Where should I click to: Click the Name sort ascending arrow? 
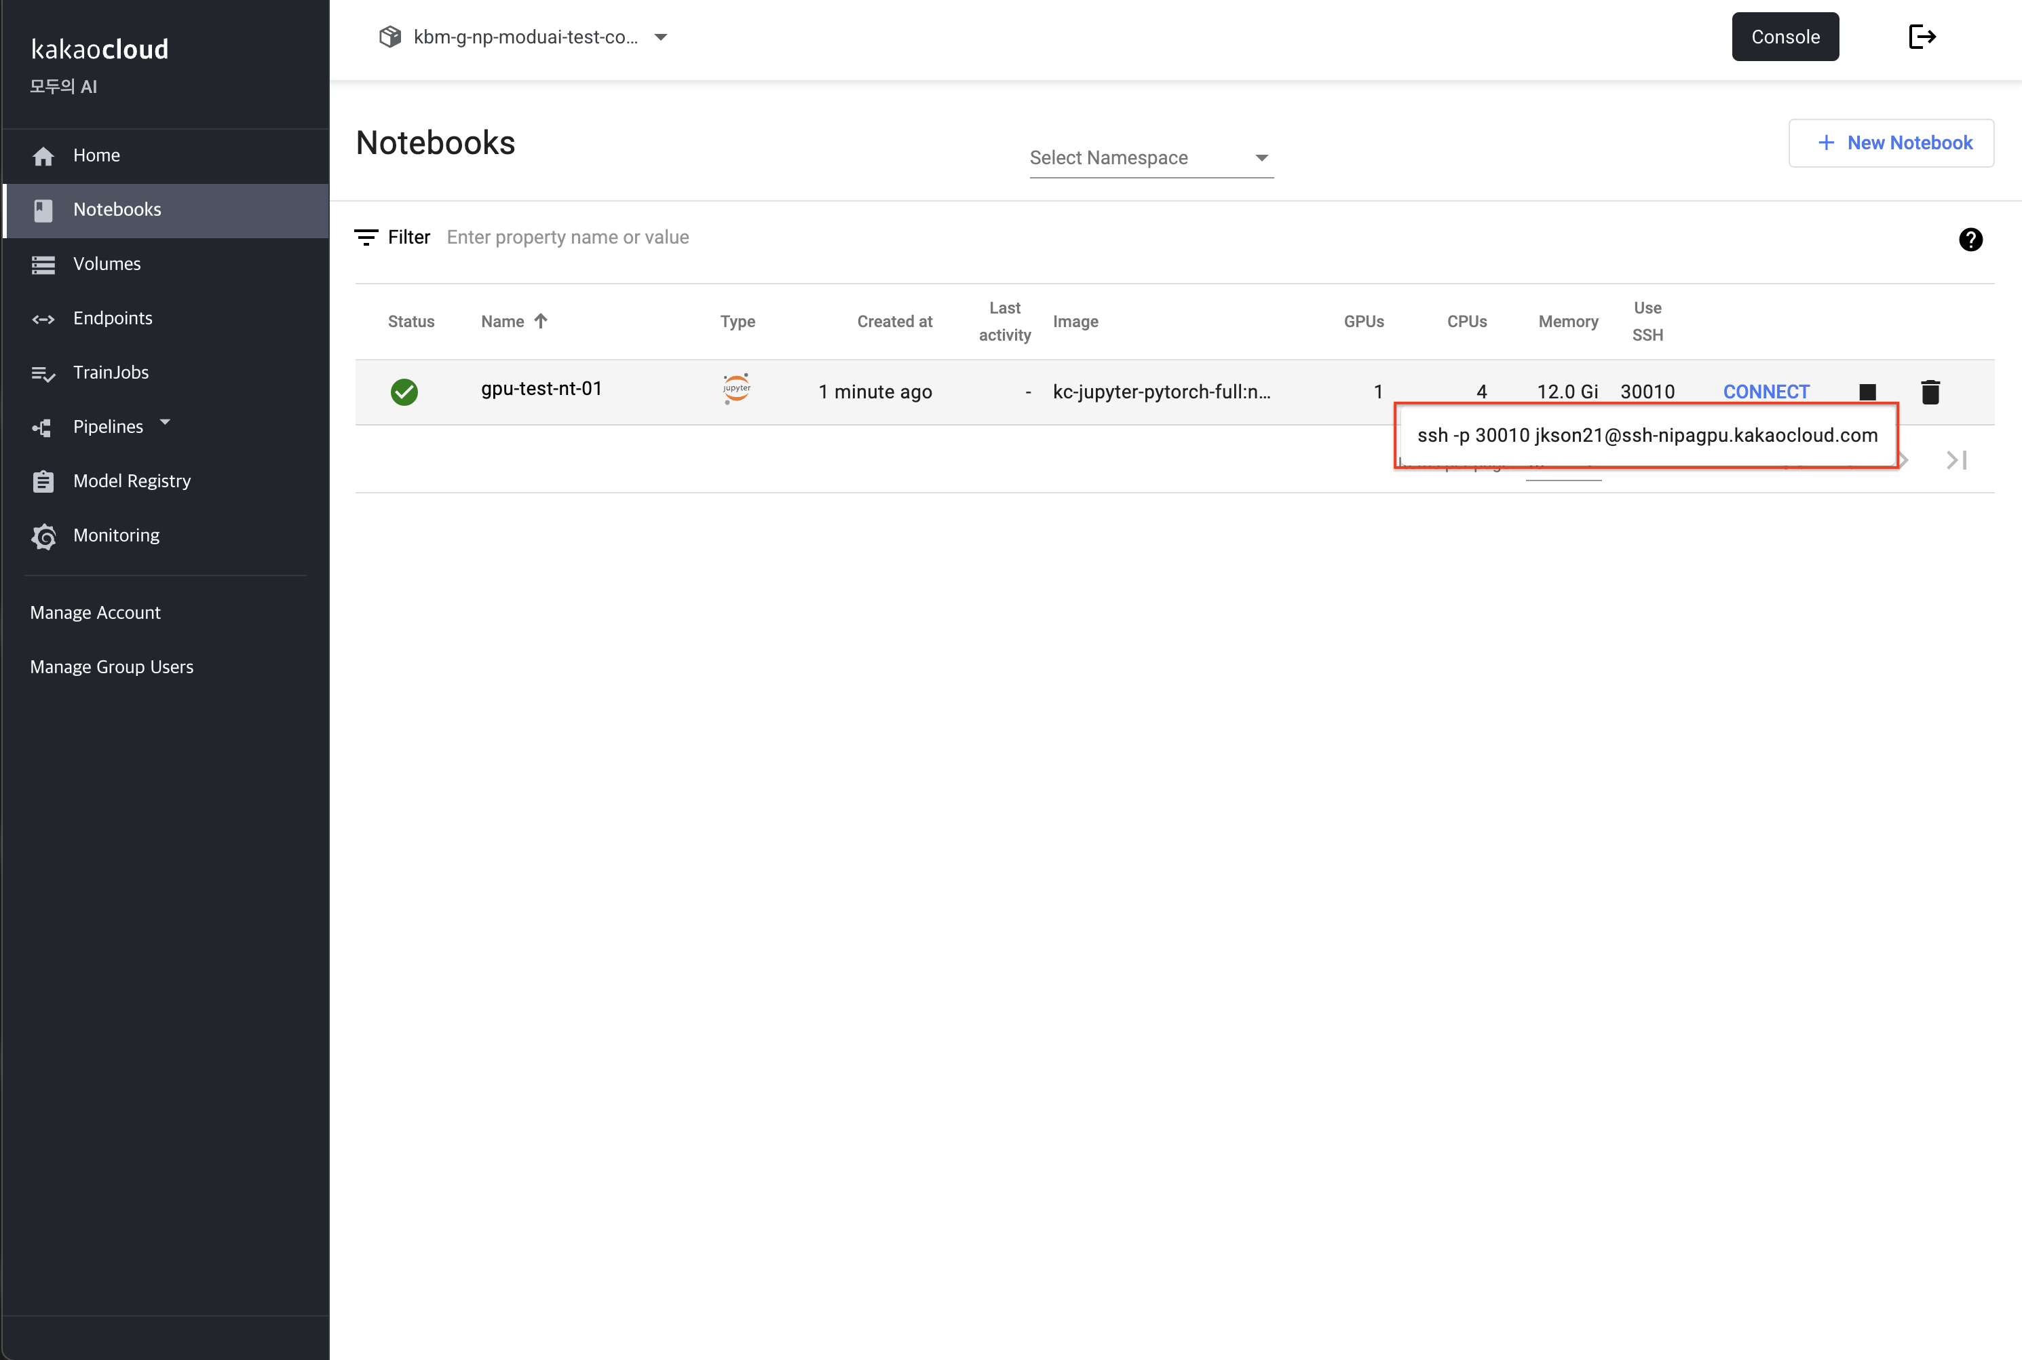tap(541, 321)
